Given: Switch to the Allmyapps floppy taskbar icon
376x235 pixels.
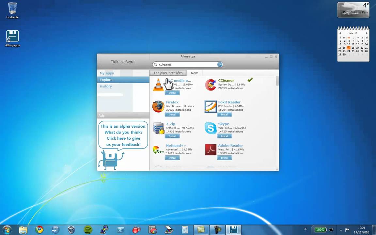Looking at the screenshot, I should tap(233, 230).
